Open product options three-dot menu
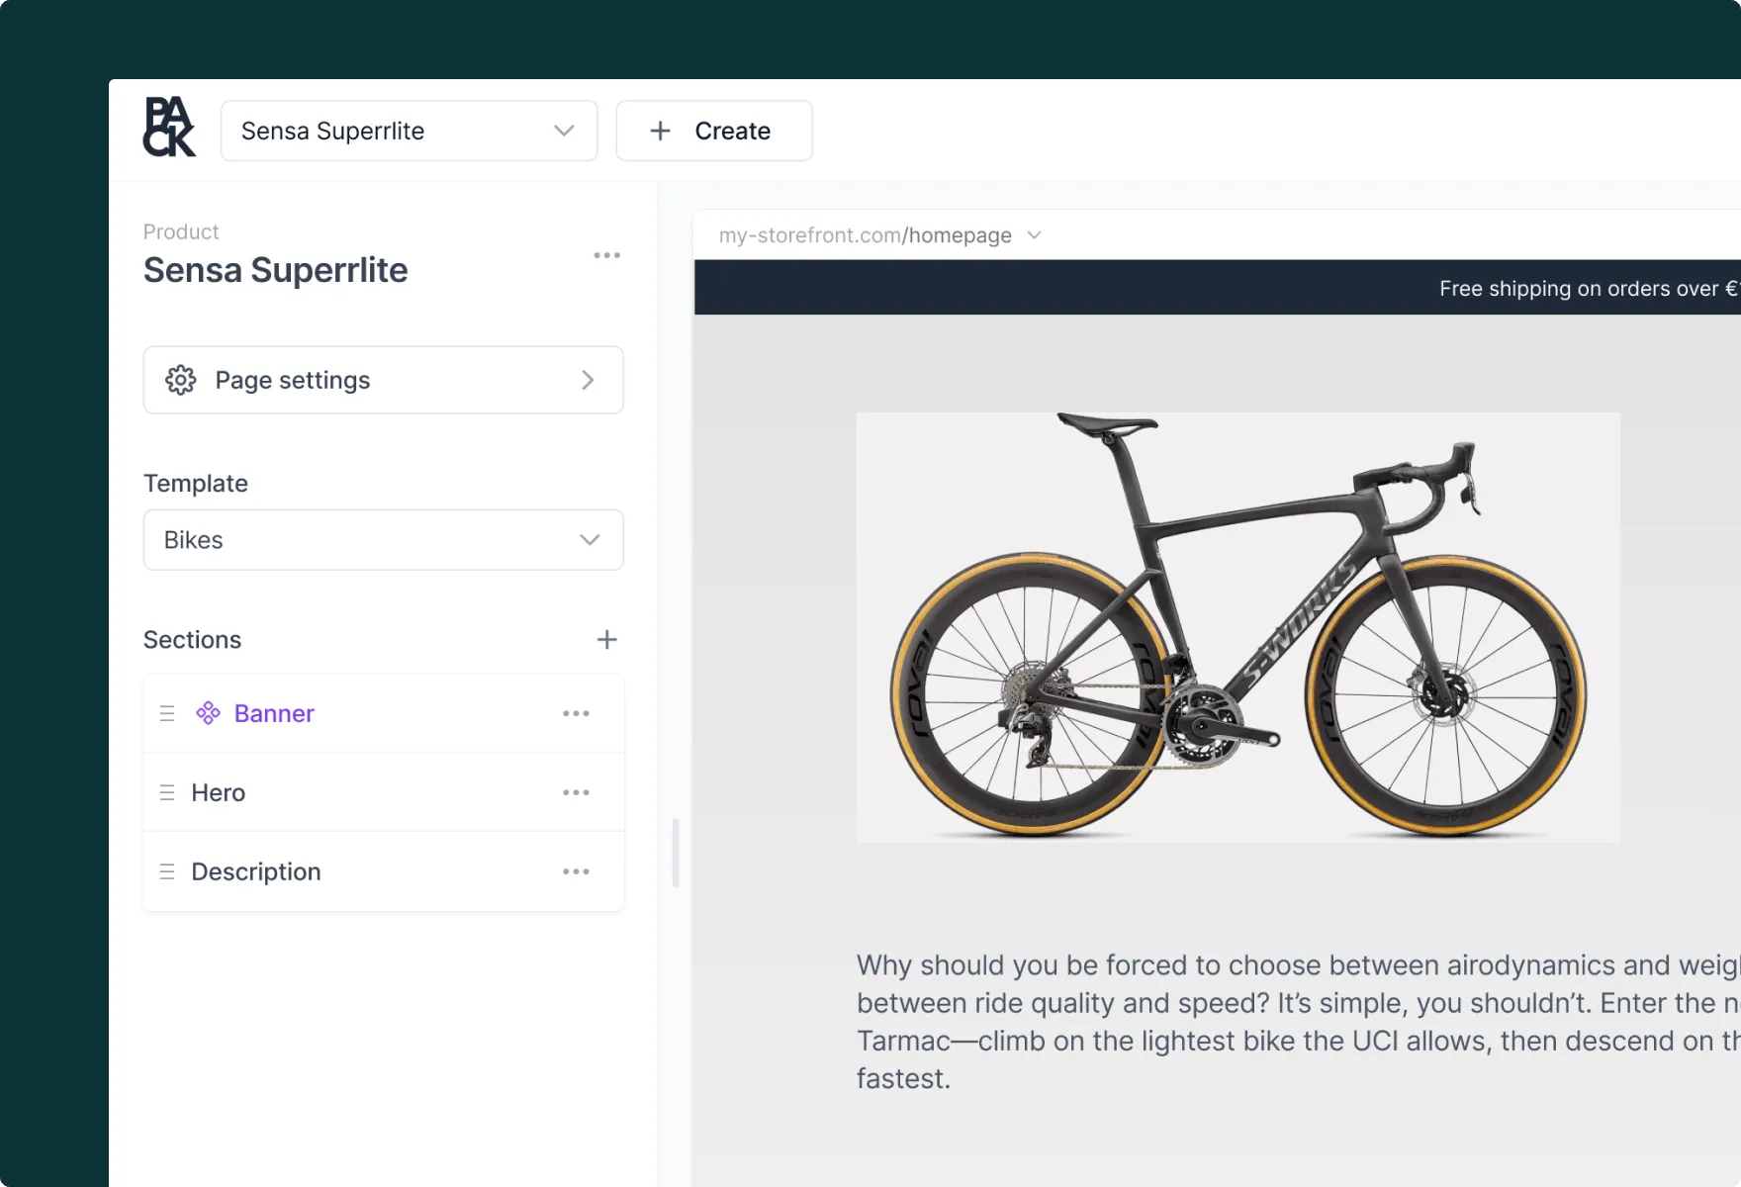Viewport: 1741px width, 1187px height. point(606,255)
